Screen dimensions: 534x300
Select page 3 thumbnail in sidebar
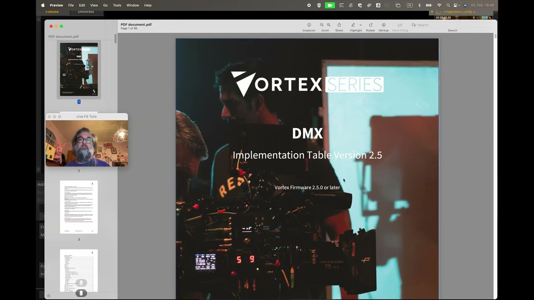click(x=79, y=207)
